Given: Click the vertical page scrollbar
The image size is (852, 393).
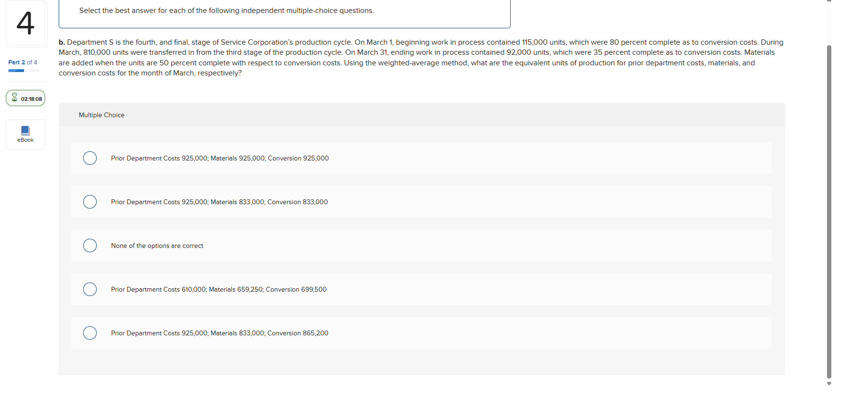Looking at the screenshot, I should coord(829,211).
